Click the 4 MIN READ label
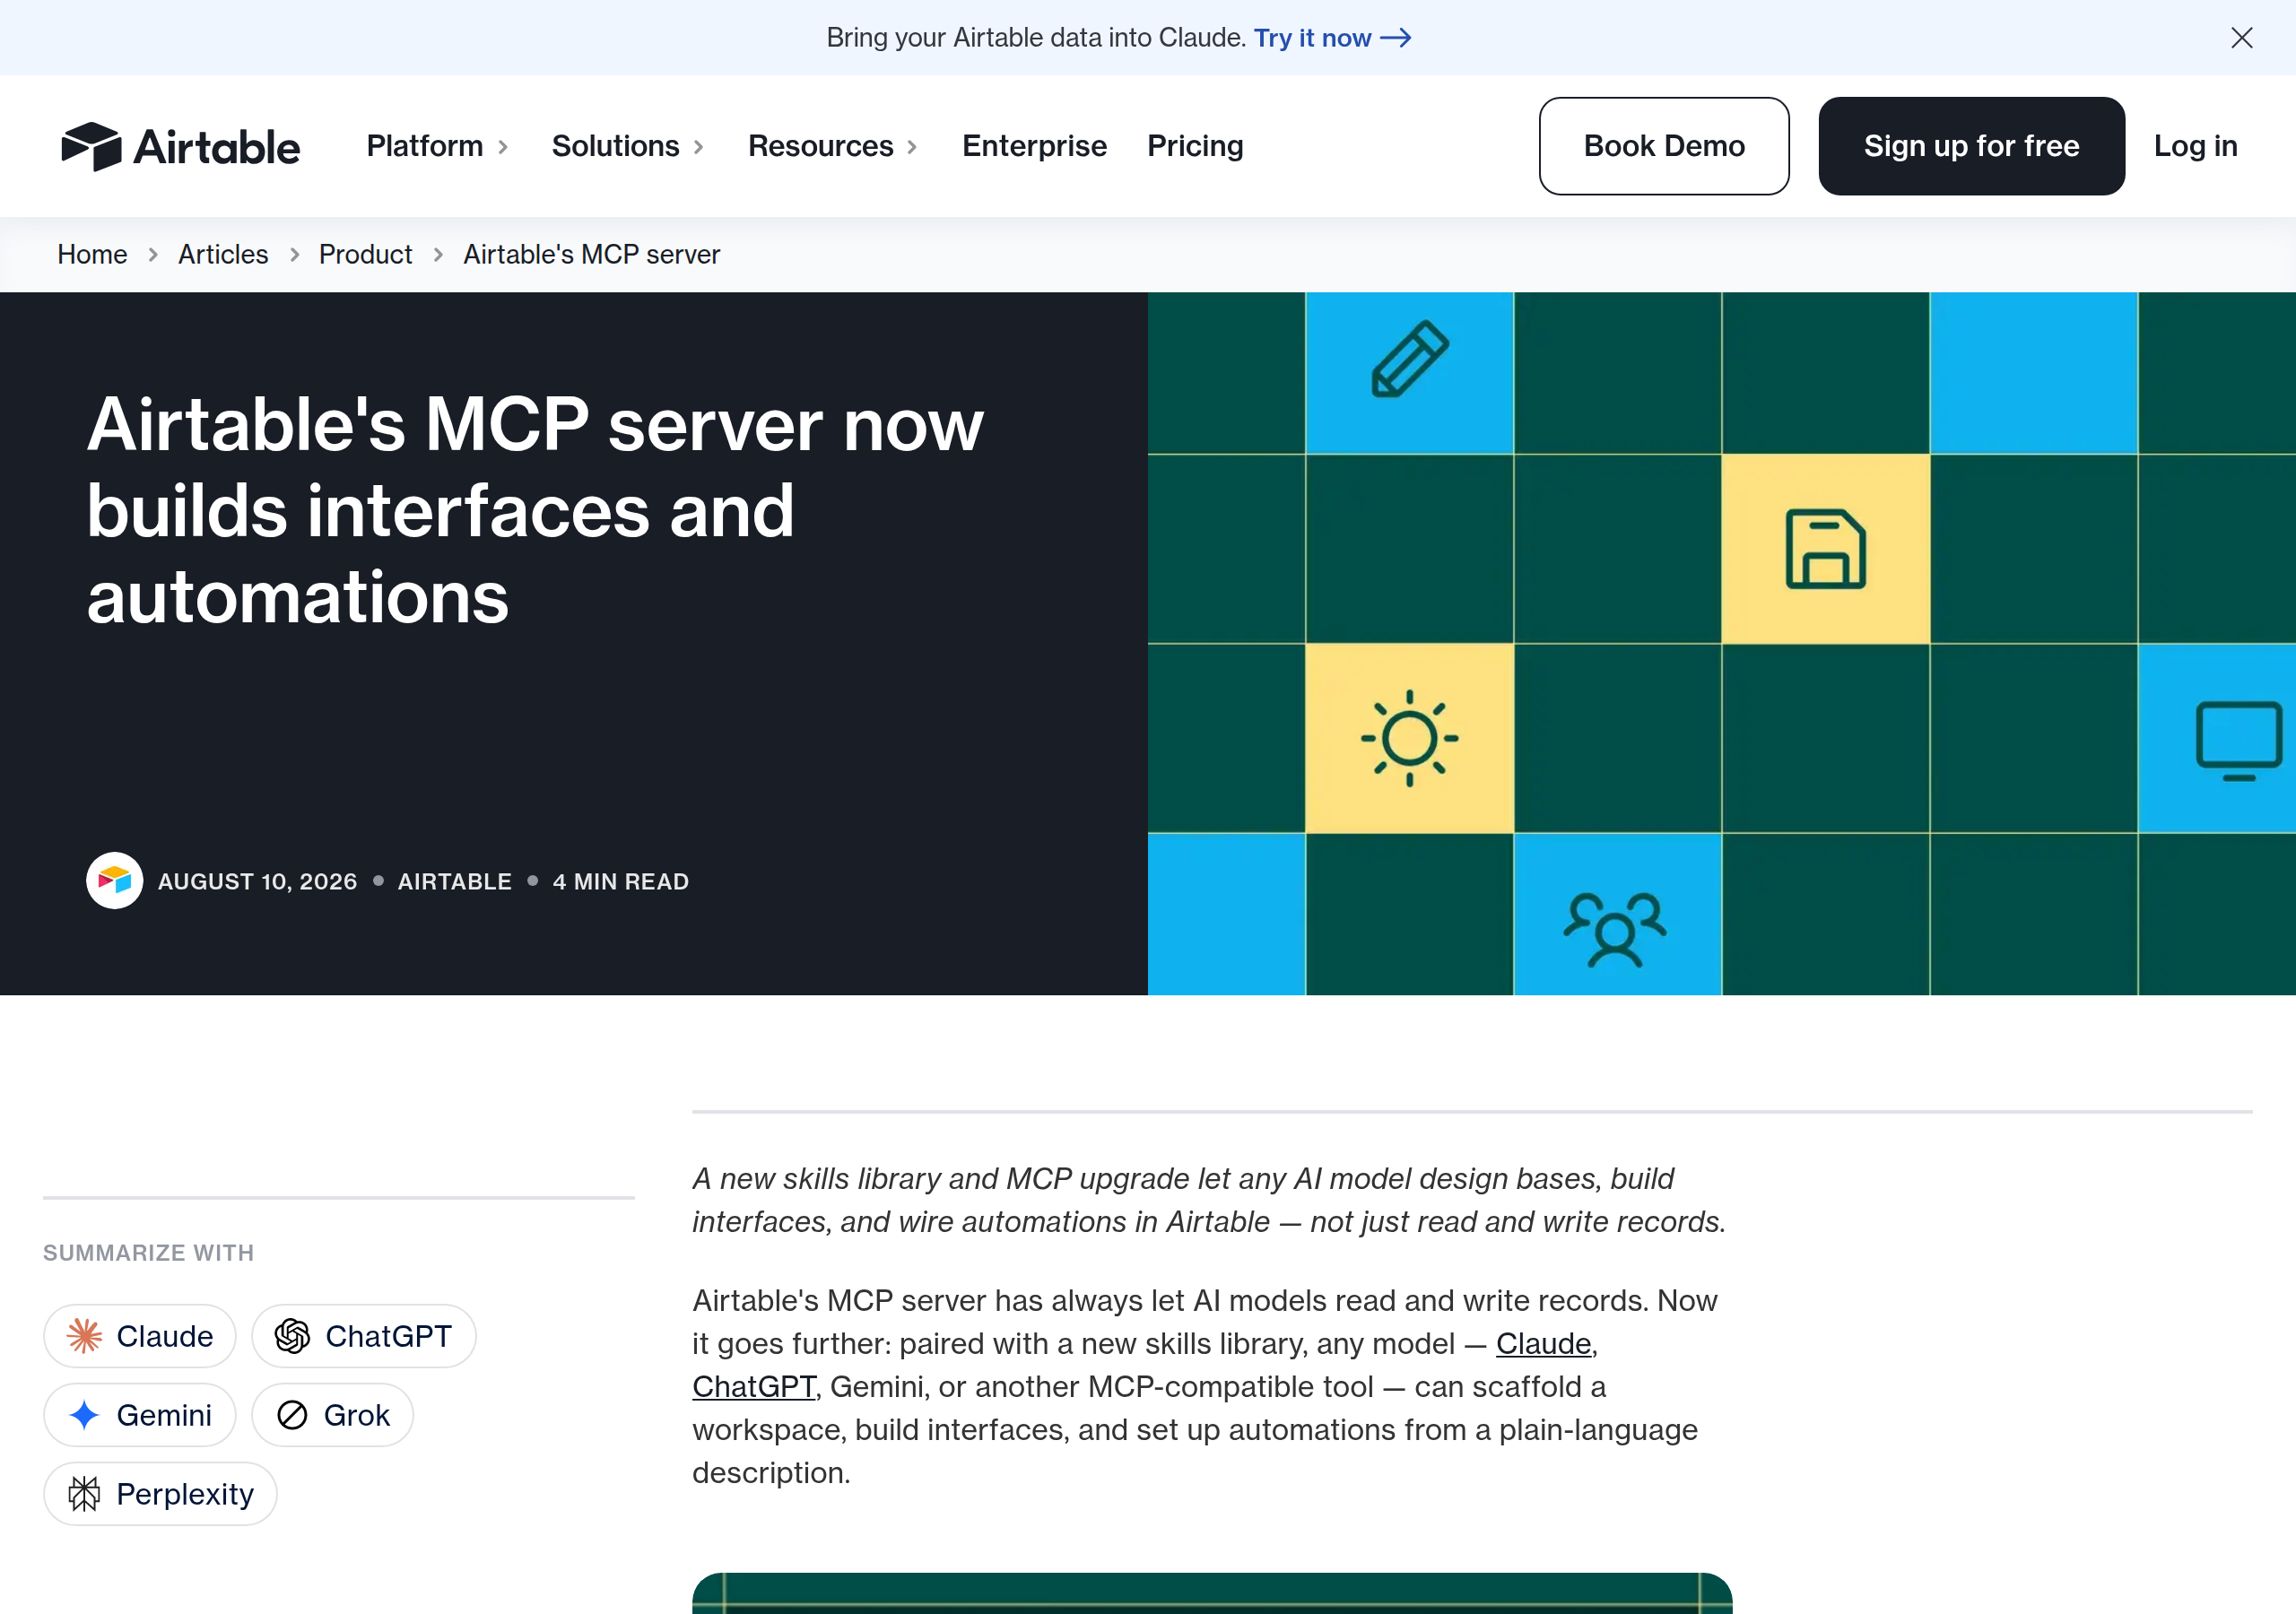The image size is (2296, 1614). [x=621, y=881]
